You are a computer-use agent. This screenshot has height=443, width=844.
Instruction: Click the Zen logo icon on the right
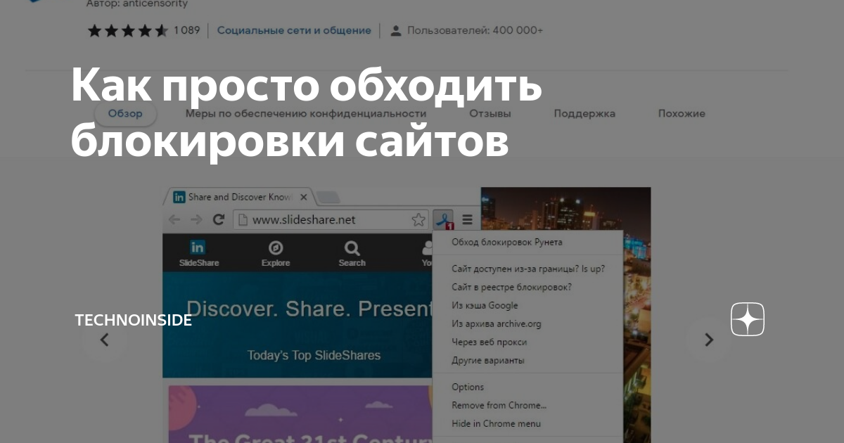747,319
